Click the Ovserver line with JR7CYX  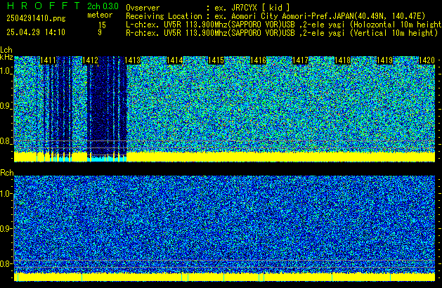208,8
